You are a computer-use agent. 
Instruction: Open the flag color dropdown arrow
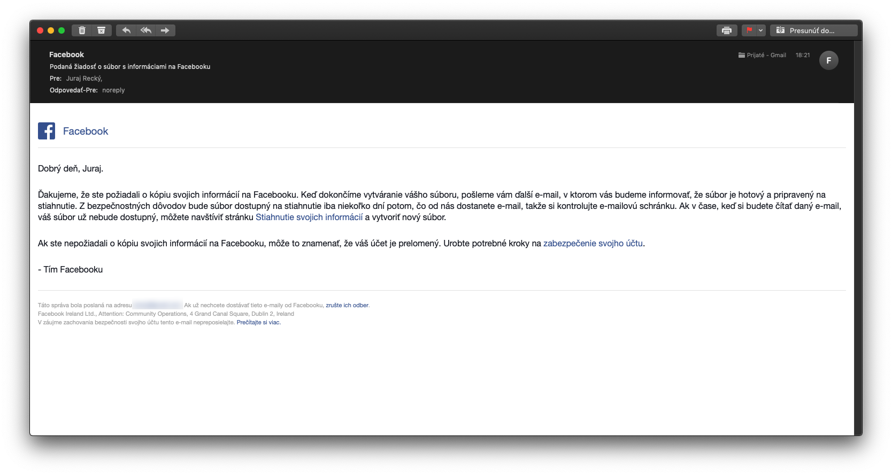click(x=761, y=30)
